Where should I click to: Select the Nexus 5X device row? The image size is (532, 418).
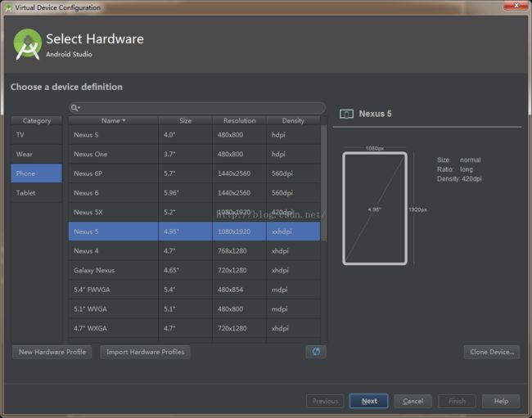pyautogui.click(x=194, y=212)
